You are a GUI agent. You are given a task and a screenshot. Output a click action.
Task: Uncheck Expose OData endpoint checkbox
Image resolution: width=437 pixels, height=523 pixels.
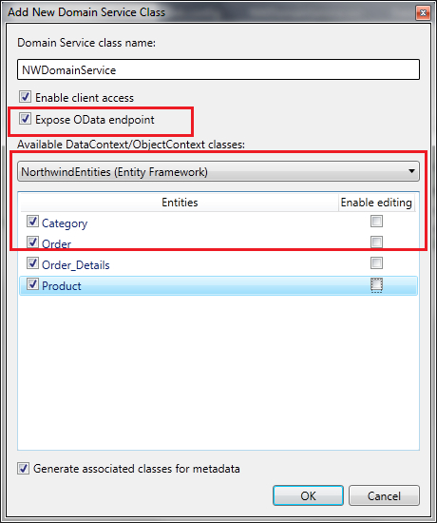25,119
